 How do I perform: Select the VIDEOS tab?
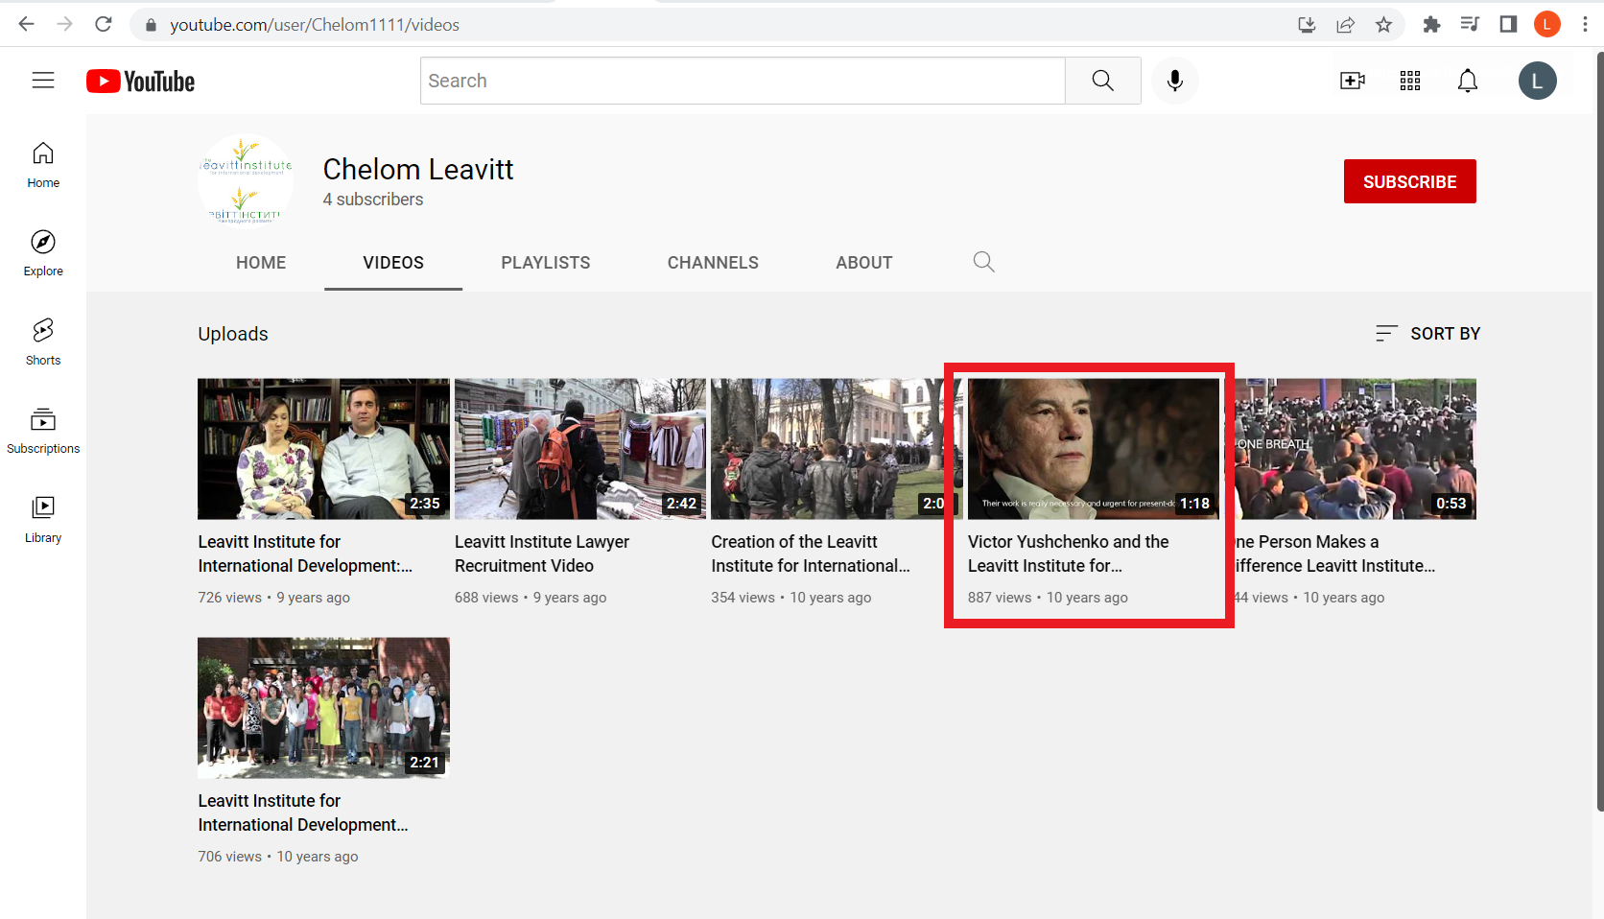click(x=393, y=263)
